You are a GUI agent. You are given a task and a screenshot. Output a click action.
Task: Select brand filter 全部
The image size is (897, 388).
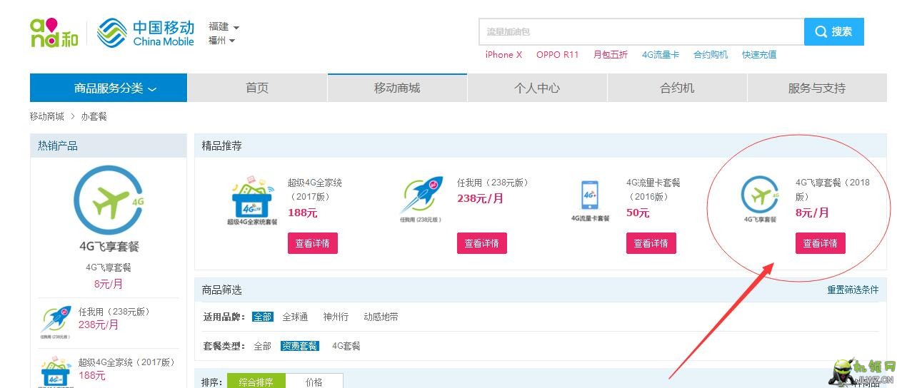pyautogui.click(x=262, y=317)
